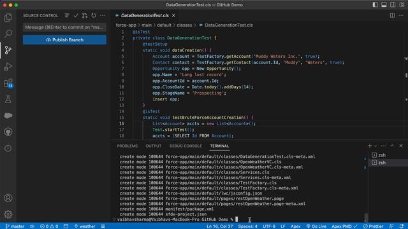This screenshot has width=408, height=229.
Task: Close the terminal panel
Action: [x=401, y=146]
